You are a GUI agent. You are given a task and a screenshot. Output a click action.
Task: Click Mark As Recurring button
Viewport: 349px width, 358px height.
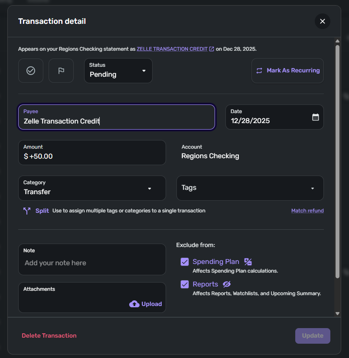287,71
